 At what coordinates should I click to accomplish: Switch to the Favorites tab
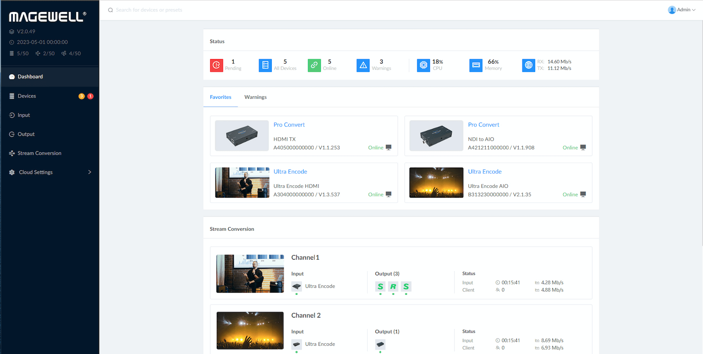(x=220, y=97)
